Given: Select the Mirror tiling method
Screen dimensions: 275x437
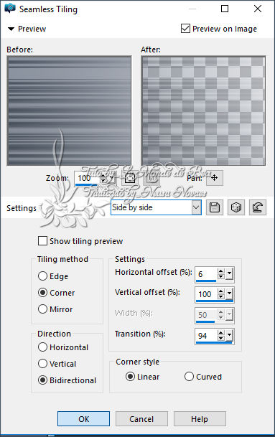Looking at the screenshot, I should pyautogui.click(x=42, y=309).
